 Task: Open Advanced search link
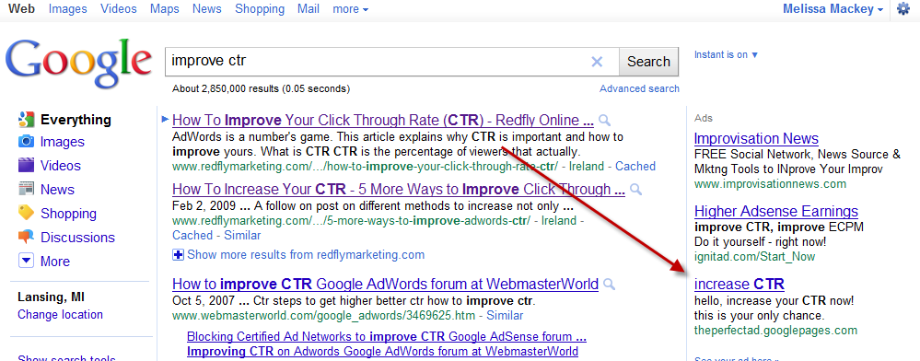tap(639, 88)
